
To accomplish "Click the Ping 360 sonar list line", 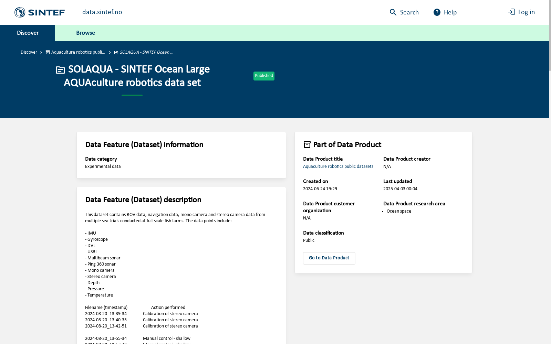I will pos(100,264).
